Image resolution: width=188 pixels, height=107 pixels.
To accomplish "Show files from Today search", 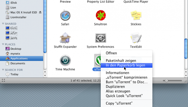I will click(12, 74).
